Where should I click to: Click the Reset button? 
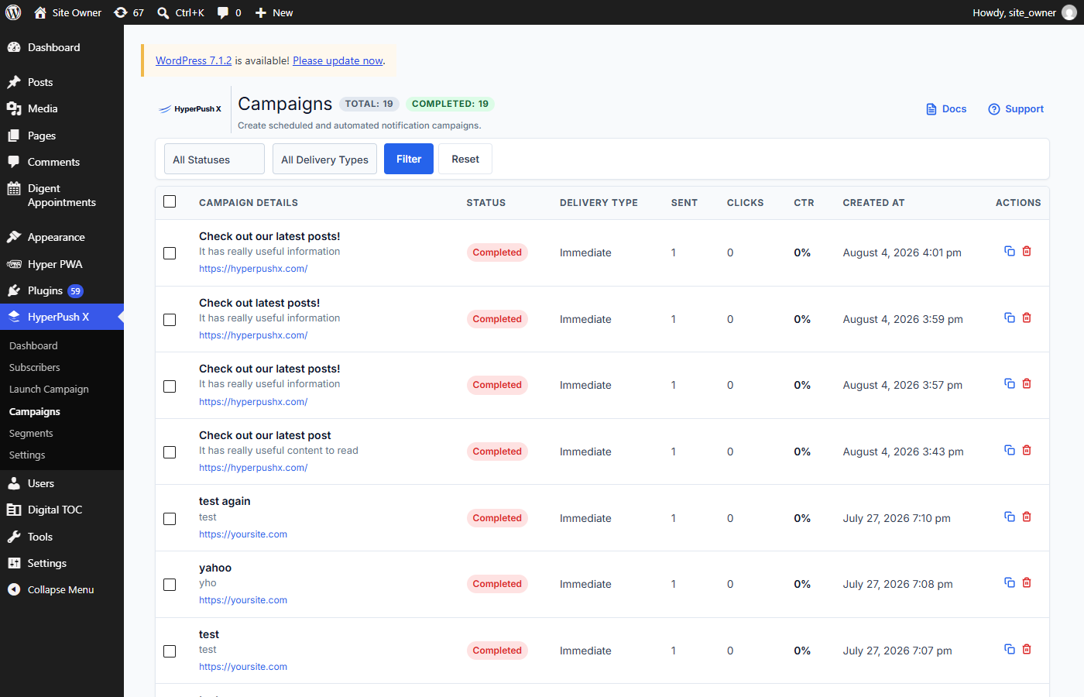(465, 159)
